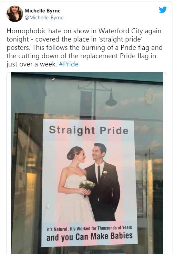Click the Twitter bird logo

tap(163, 10)
